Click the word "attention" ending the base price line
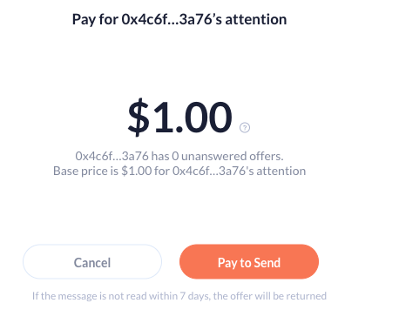399x330 pixels. [x=281, y=171]
